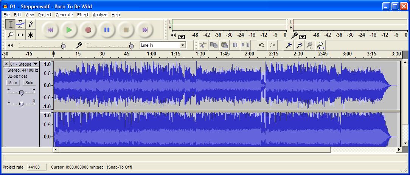Click the 3:00 mark on the timeline ruler
The image size is (410, 175).
point(347,54)
